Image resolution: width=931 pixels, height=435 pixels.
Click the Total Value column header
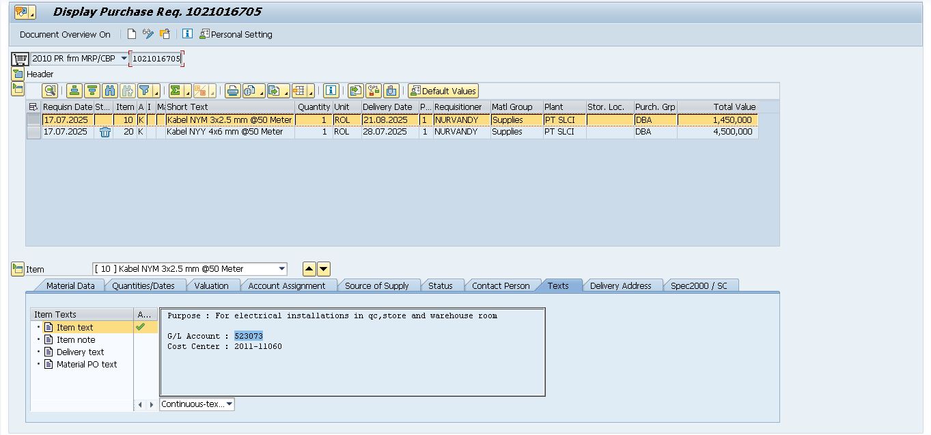click(x=717, y=107)
